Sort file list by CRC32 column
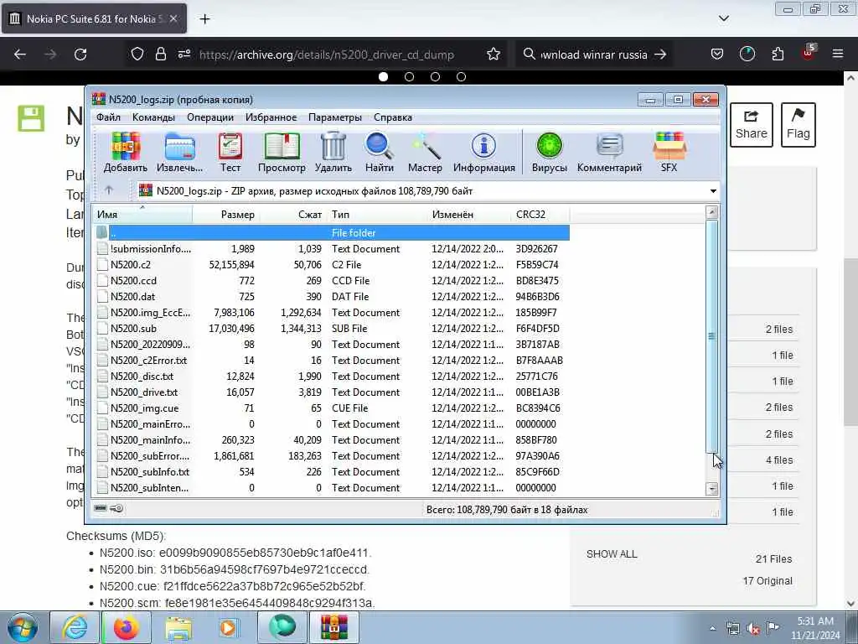The height and width of the screenshot is (644, 858). click(x=540, y=215)
